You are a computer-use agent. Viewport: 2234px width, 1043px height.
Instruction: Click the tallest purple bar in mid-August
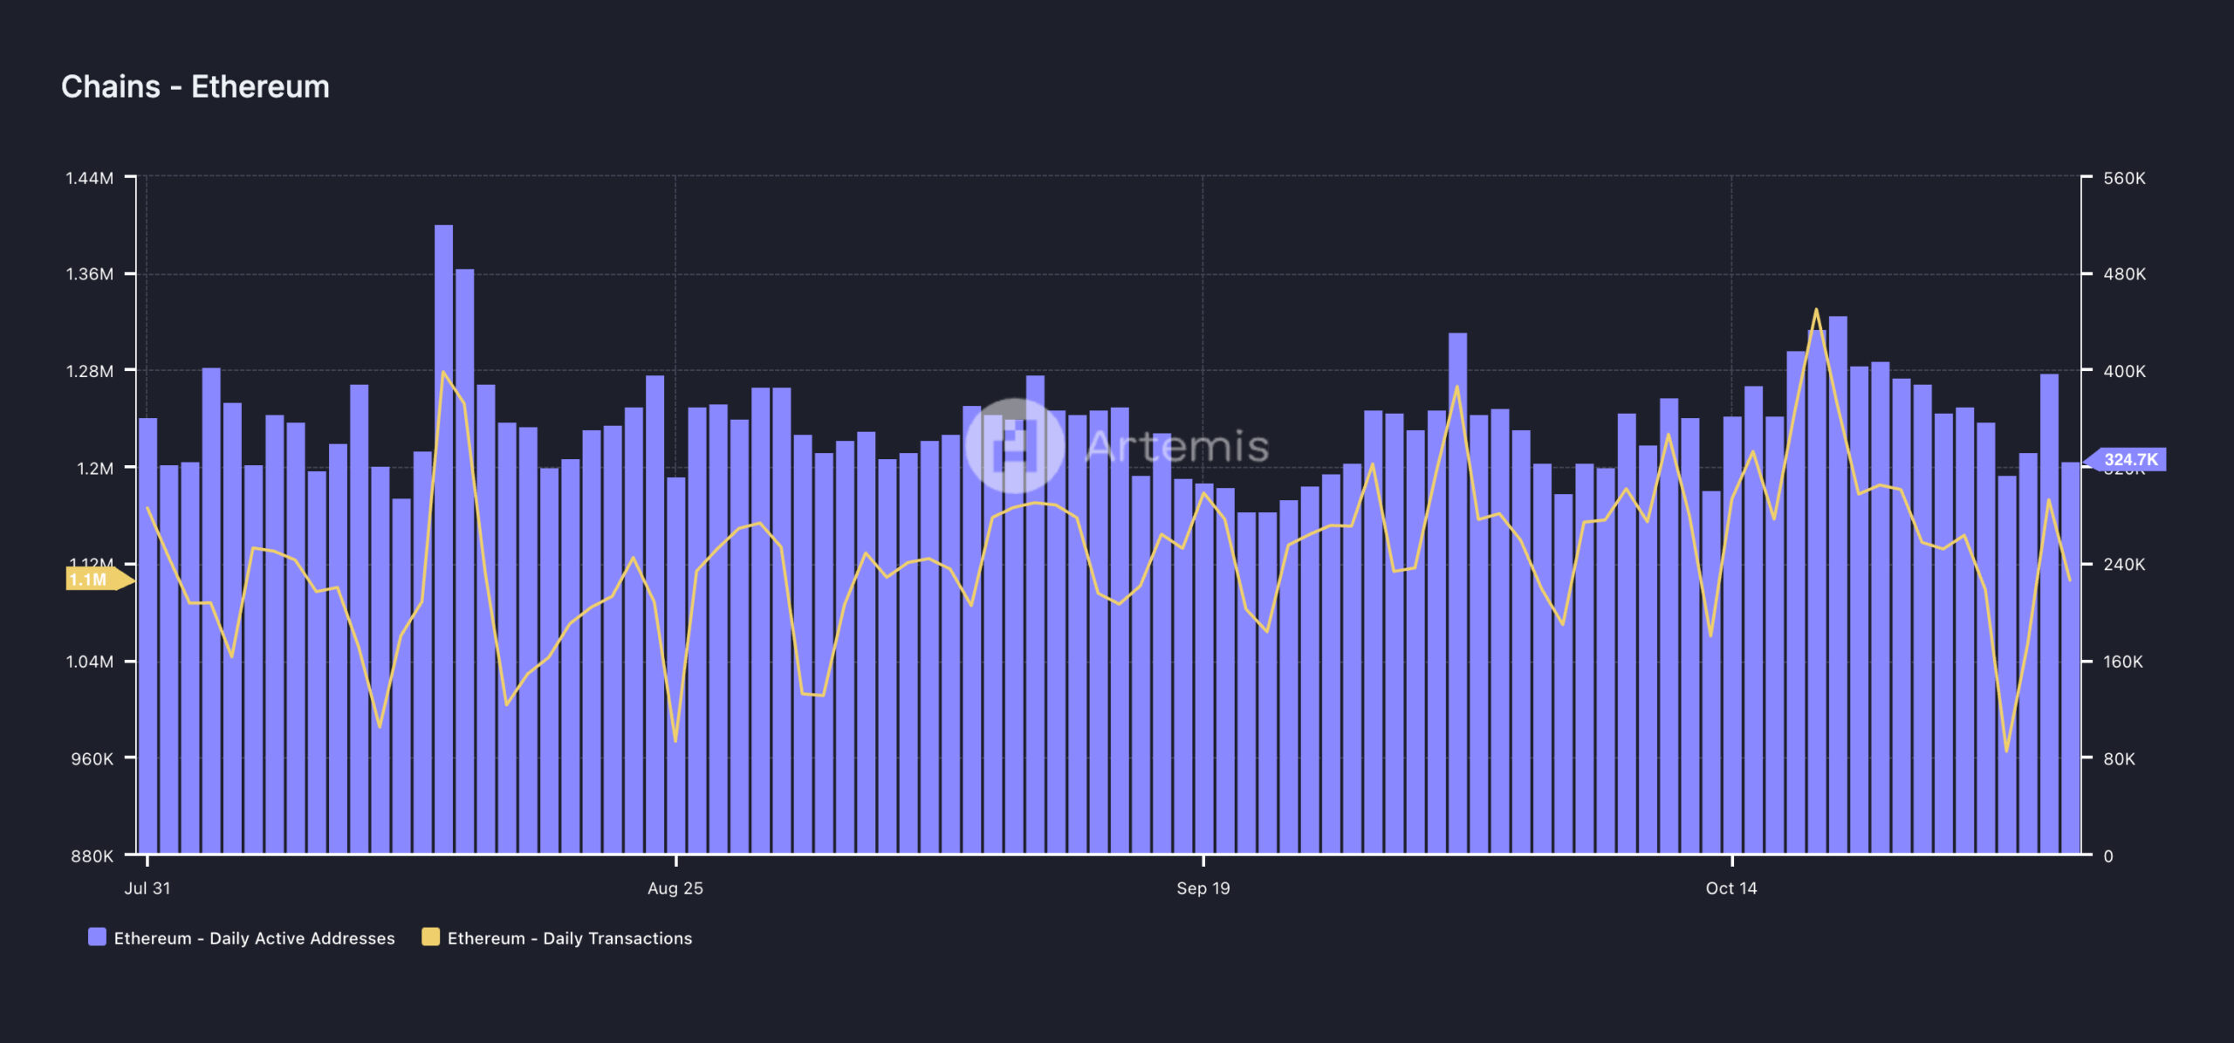coord(443,524)
